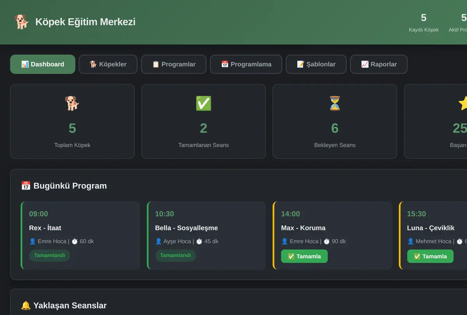Click the Kayıtlı Köpek counter in header
The width and height of the screenshot is (467, 315).
(x=423, y=23)
